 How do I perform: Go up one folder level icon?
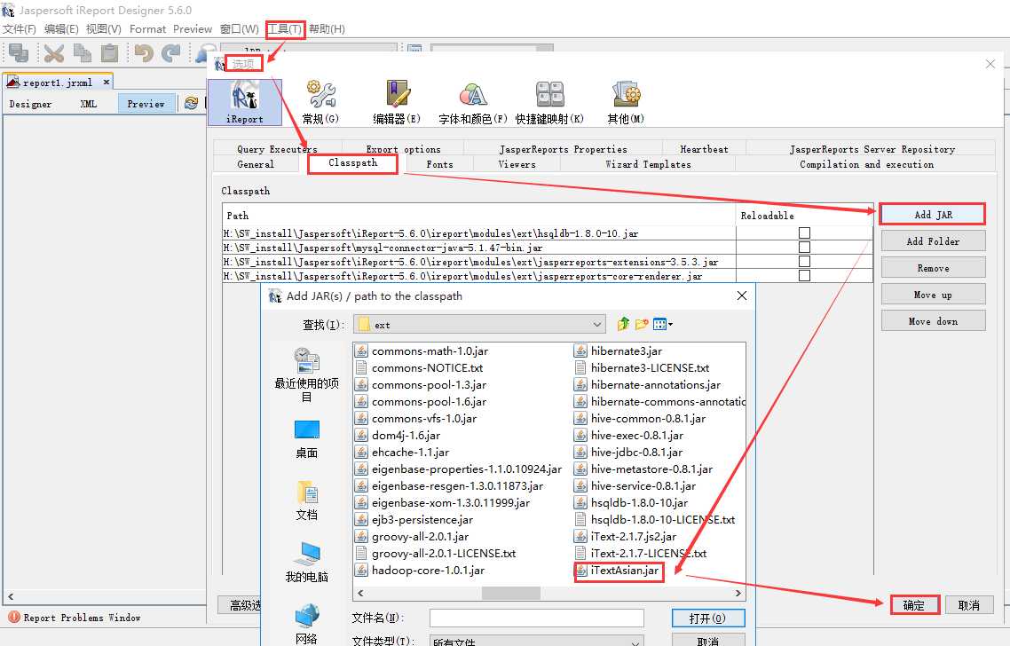[x=623, y=324]
